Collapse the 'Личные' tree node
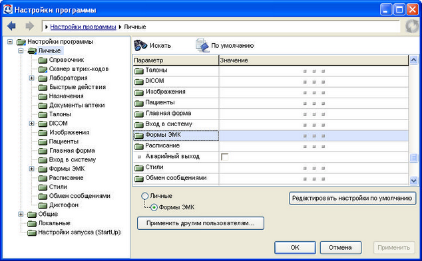This screenshot has width=422, height=261. (21, 50)
